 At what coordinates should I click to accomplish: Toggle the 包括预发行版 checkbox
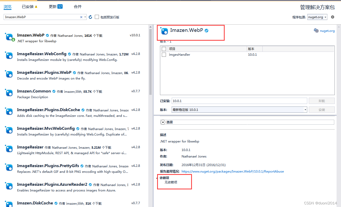click(x=97, y=17)
